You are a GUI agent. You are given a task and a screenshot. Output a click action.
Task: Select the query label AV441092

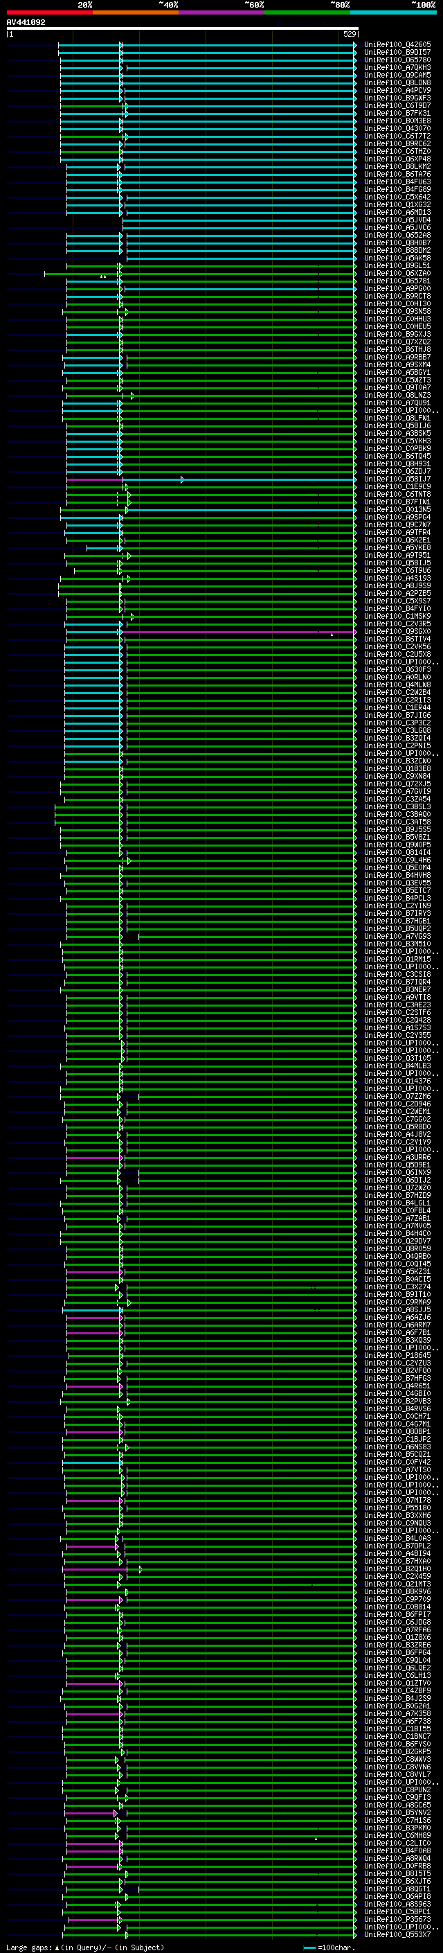(x=26, y=23)
